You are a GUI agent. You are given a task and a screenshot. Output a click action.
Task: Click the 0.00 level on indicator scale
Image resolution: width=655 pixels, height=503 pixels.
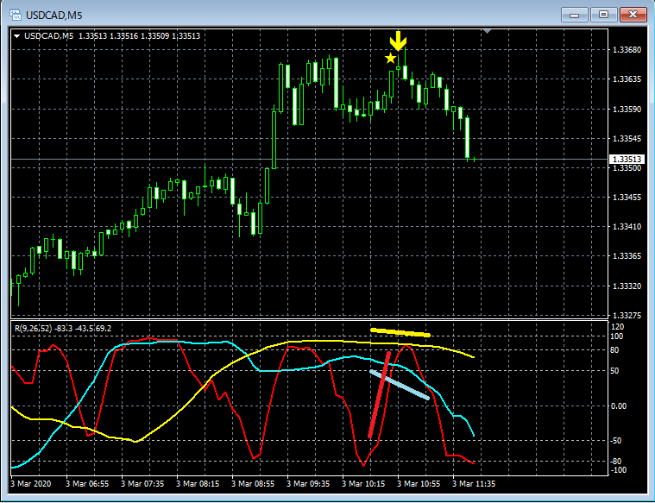[x=619, y=406]
